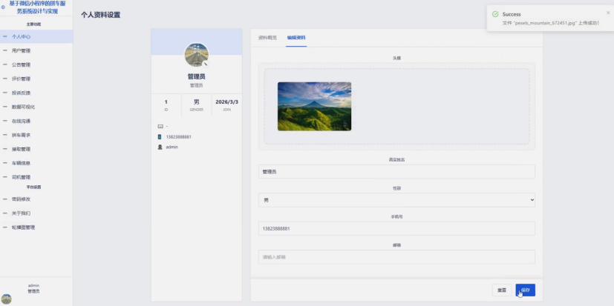Click the 邮箱 email input field
The height and width of the screenshot is (306, 614).
(x=396, y=257)
